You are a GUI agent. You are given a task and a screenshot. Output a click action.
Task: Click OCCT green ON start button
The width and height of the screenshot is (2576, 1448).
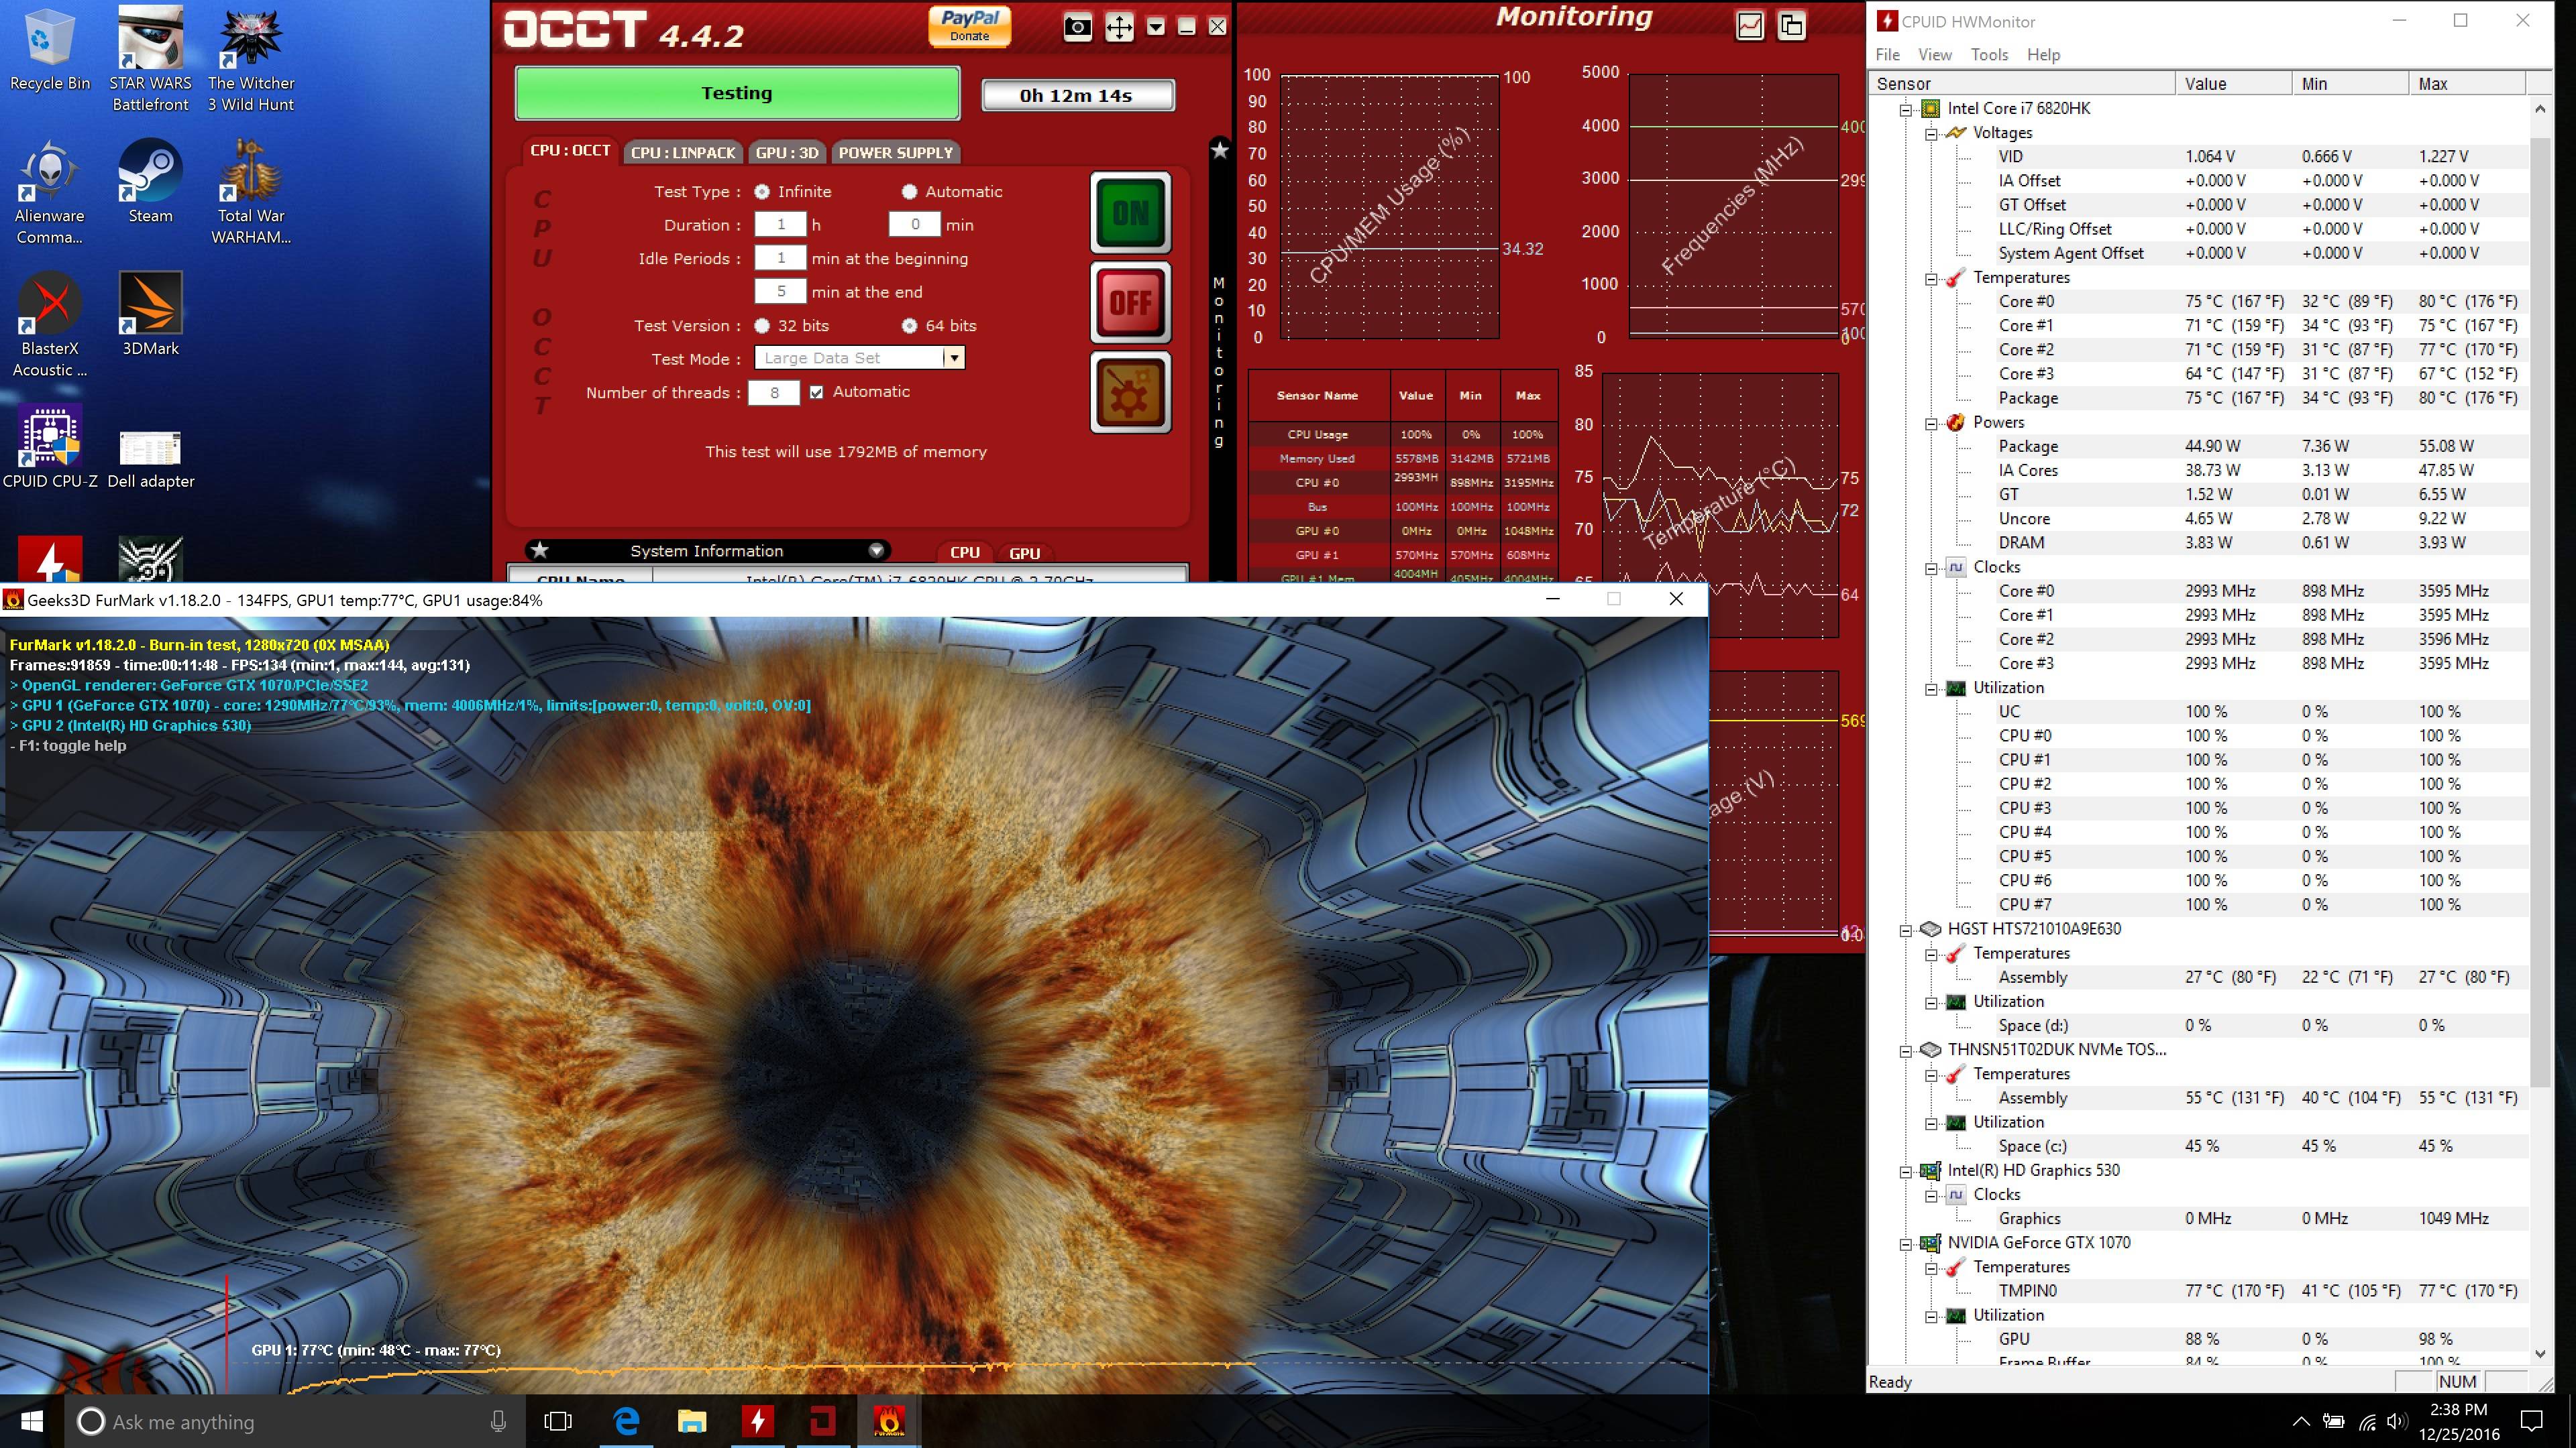tap(1130, 213)
